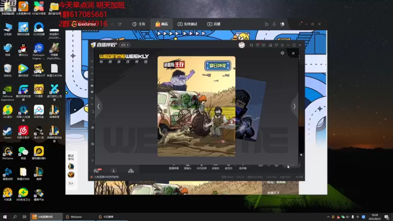The width and height of the screenshot is (393, 221).
Task: Switch to WeGame taskbar button
Action: (x=79, y=217)
